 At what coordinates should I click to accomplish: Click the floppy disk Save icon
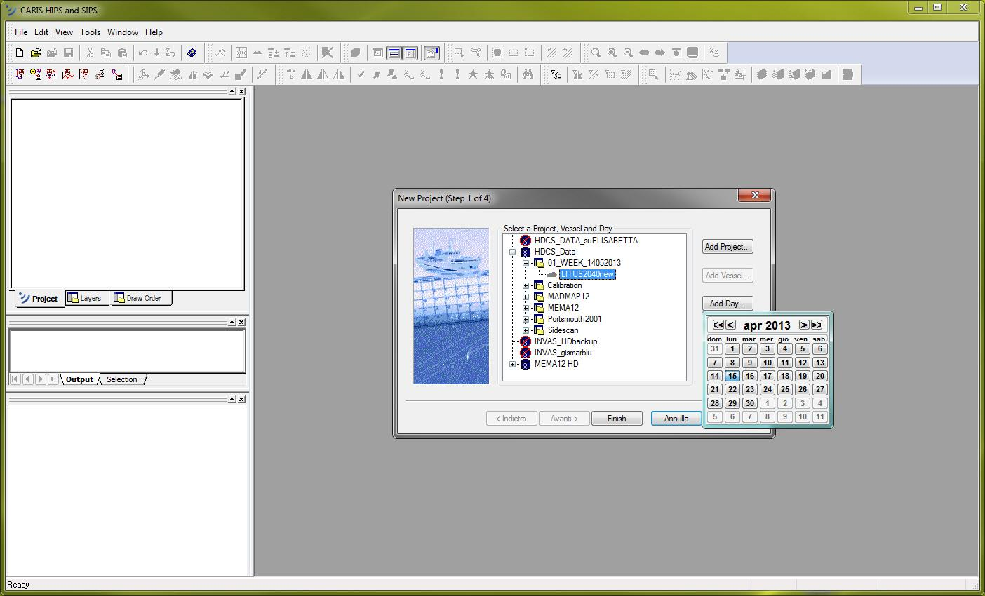click(x=68, y=53)
